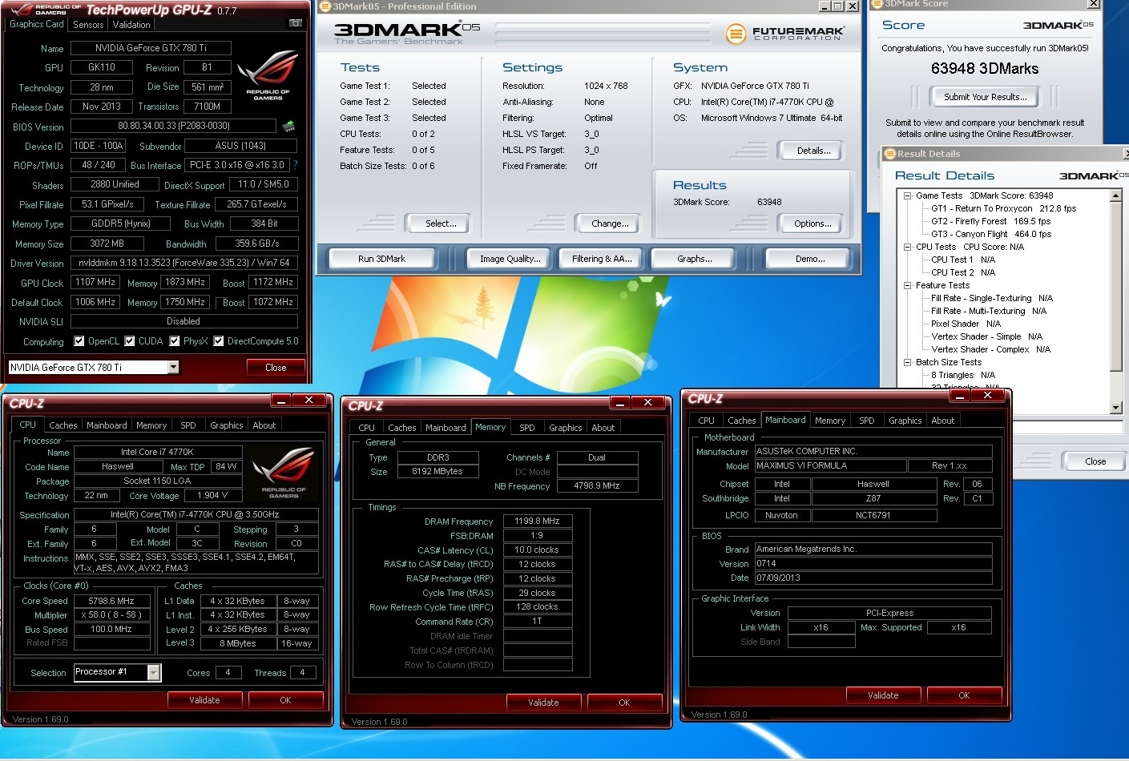Click the Core Speed value 5798.6 MHz

click(x=111, y=601)
